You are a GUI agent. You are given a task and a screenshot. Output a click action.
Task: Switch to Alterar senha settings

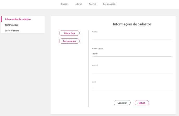pos(12,31)
